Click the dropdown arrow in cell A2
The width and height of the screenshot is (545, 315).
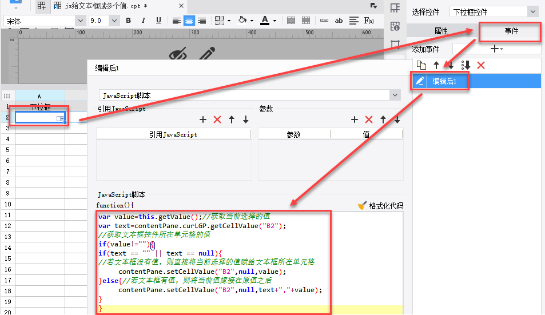[x=62, y=118]
